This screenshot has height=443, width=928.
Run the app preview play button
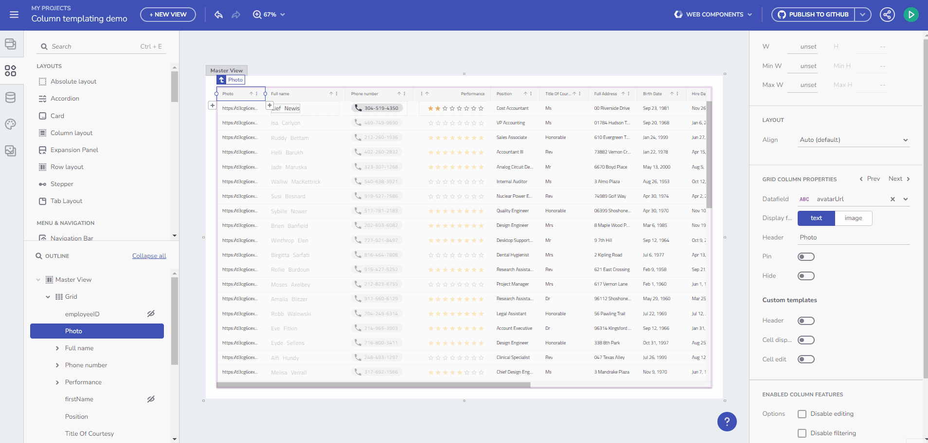(x=911, y=15)
